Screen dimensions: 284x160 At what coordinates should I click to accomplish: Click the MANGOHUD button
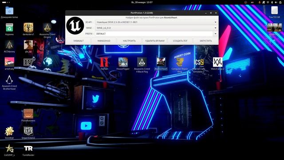tap(104, 41)
